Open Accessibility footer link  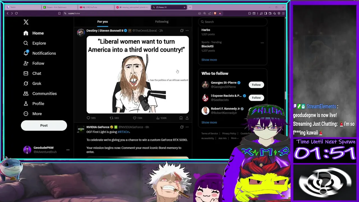208,138
